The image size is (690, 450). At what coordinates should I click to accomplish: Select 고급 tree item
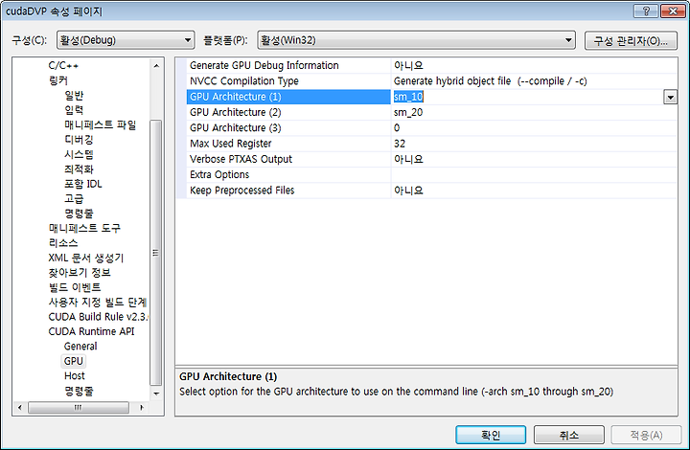click(74, 198)
